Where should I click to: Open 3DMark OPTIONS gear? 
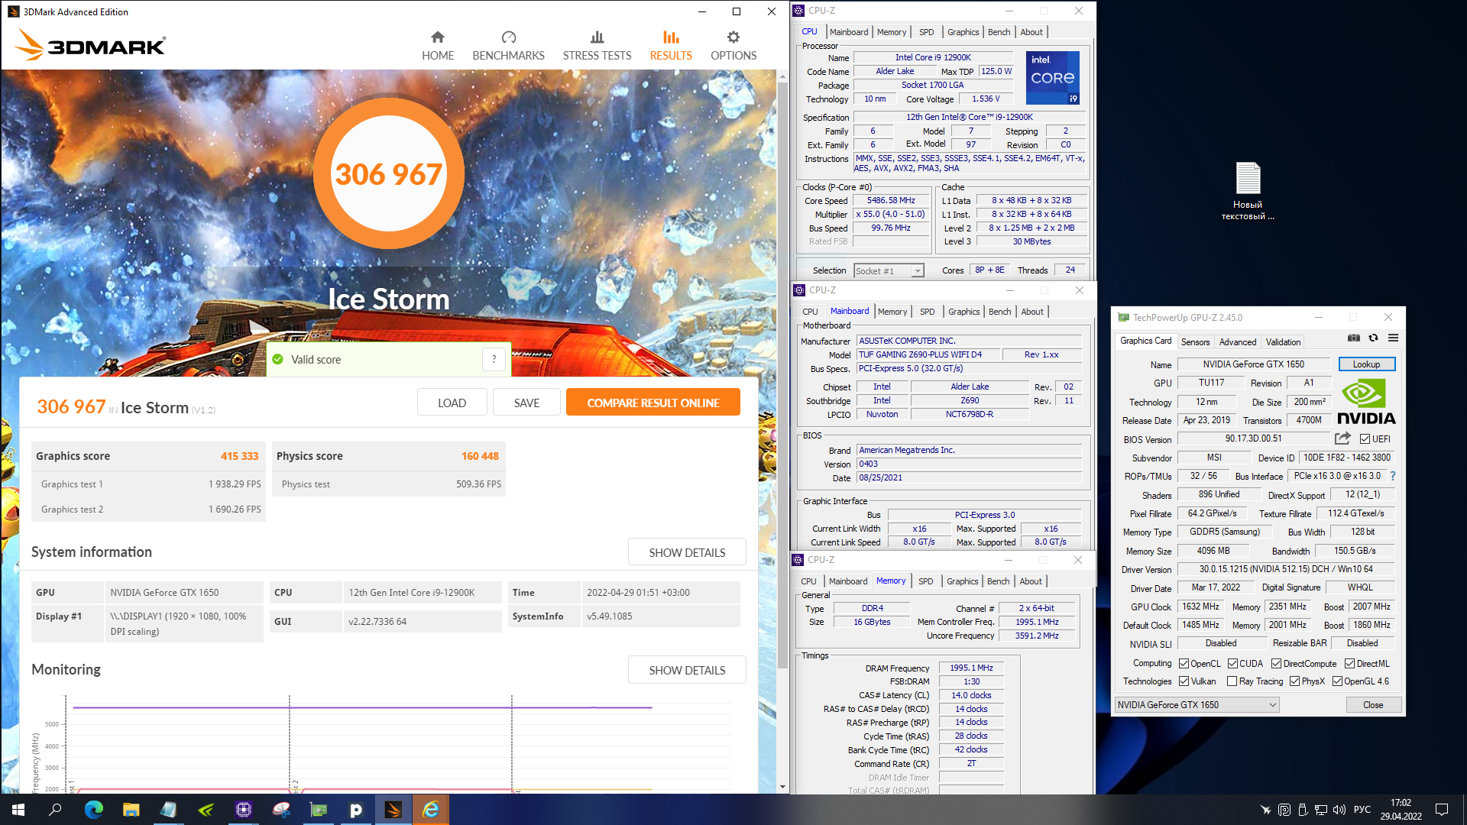pos(733,46)
